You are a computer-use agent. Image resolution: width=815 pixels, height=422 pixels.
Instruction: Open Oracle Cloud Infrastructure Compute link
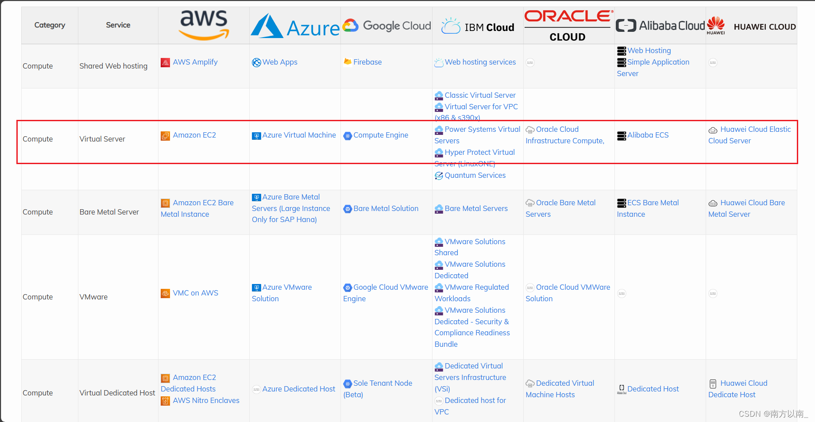pos(565,135)
